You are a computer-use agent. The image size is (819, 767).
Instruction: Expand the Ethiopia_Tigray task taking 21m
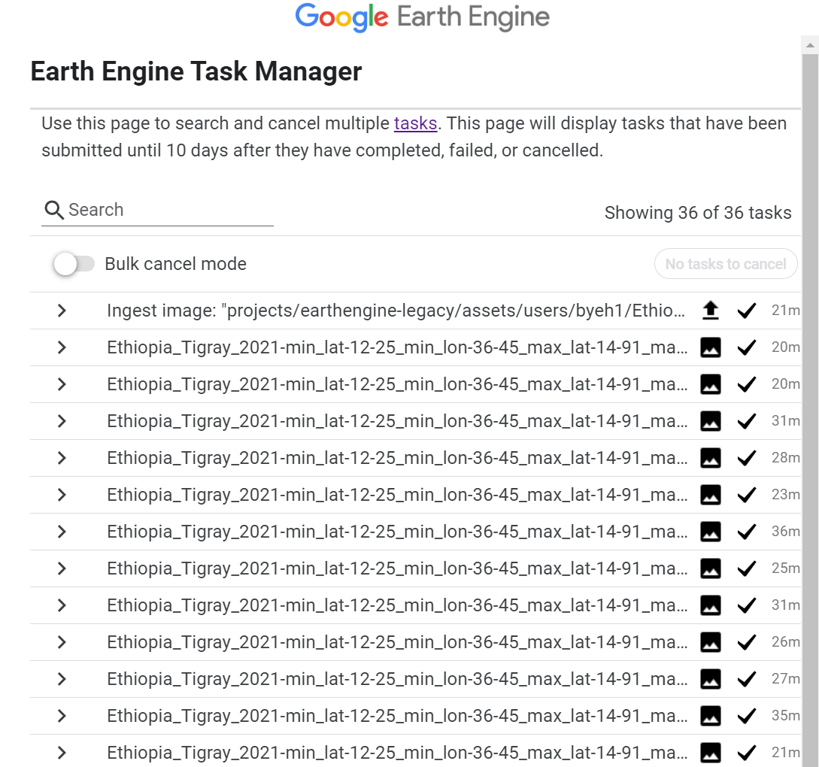point(62,753)
